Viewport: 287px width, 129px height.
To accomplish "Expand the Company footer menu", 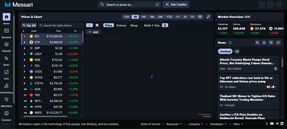I will [x=196, y=124].
